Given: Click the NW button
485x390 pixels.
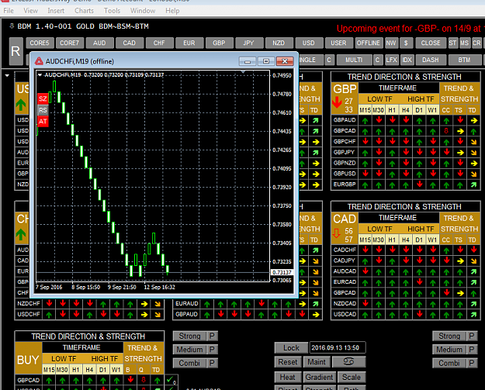Looking at the screenshot, I should pyautogui.click(x=390, y=43).
